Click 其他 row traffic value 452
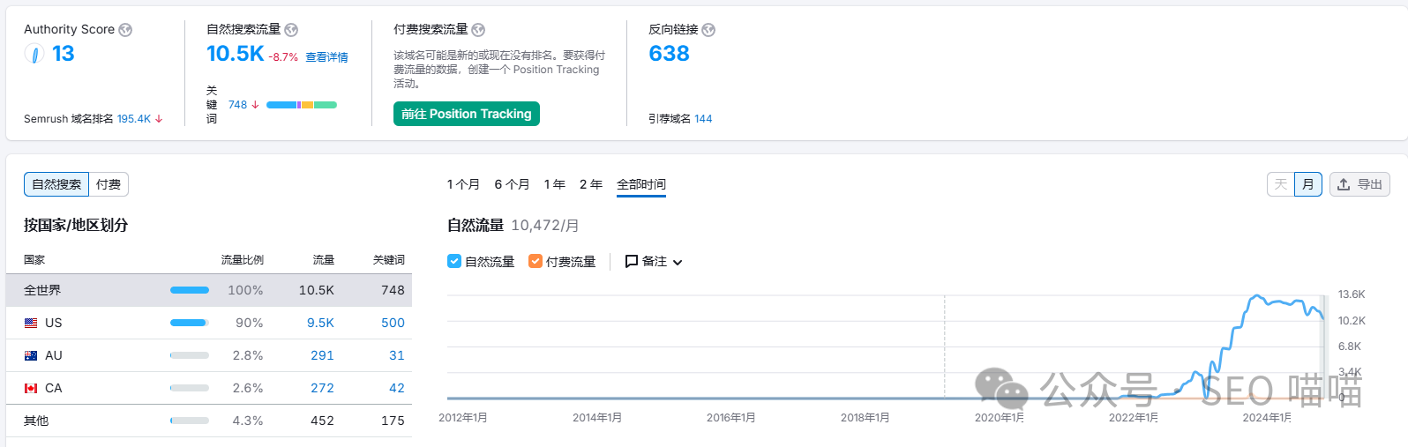 [x=322, y=421]
